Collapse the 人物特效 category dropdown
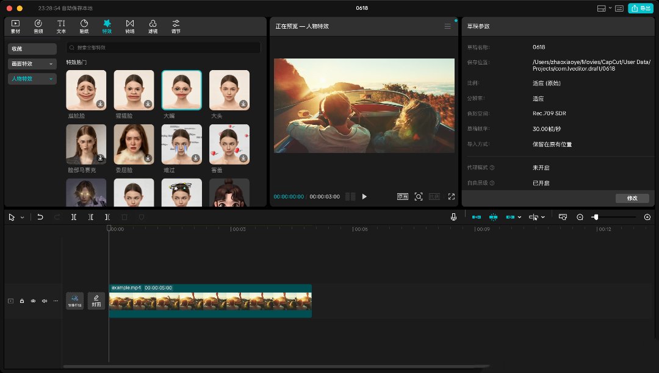659x373 pixels. point(51,79)
